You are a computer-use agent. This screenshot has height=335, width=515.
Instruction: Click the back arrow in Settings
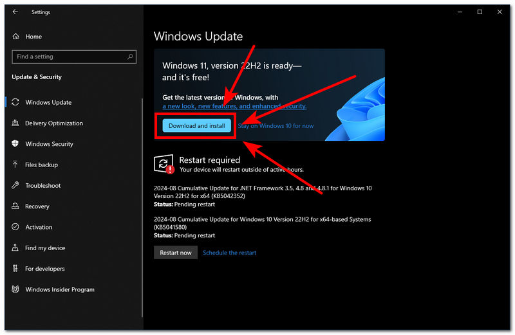click(15, 12)
